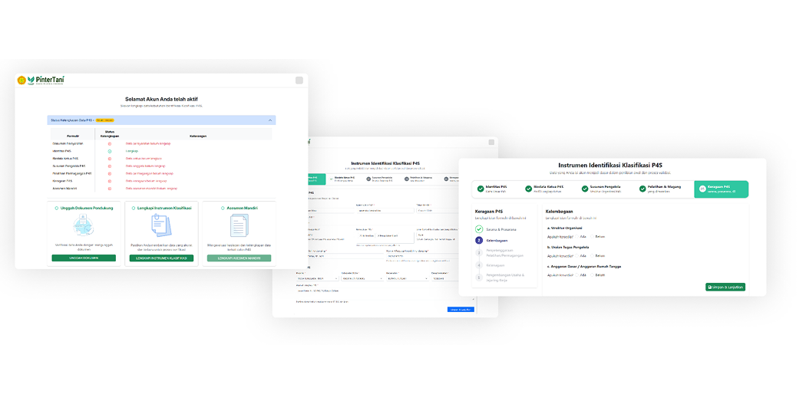Click red status icon for Biodata Ketua P4S
The height and width of the screenshot is (404, 806).
pos(110,159)
